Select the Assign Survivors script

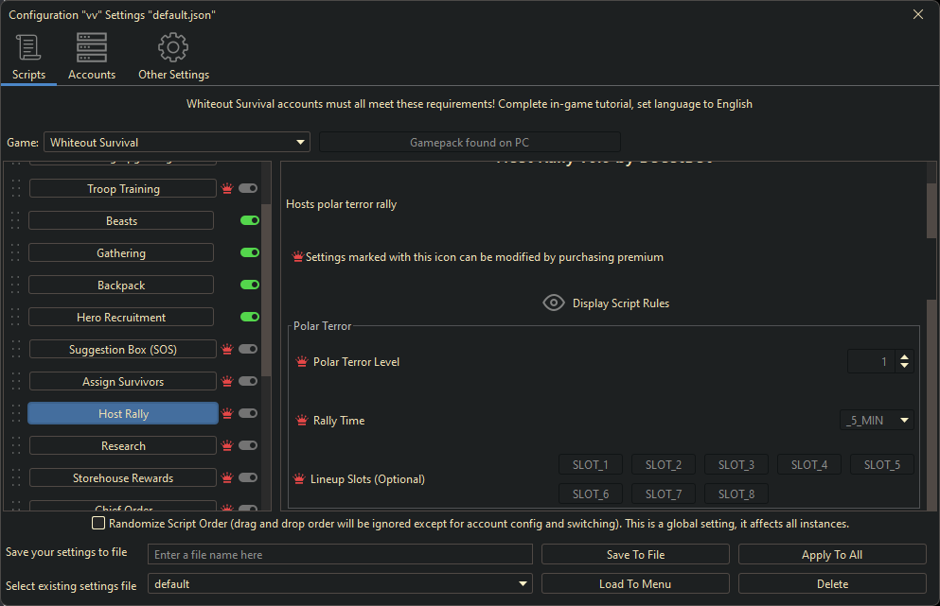pos(123,381)
